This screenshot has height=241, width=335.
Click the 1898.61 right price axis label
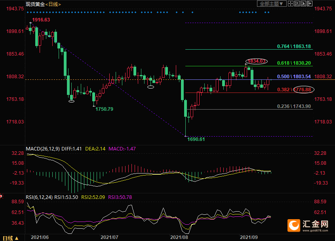(x=323, y=31)
